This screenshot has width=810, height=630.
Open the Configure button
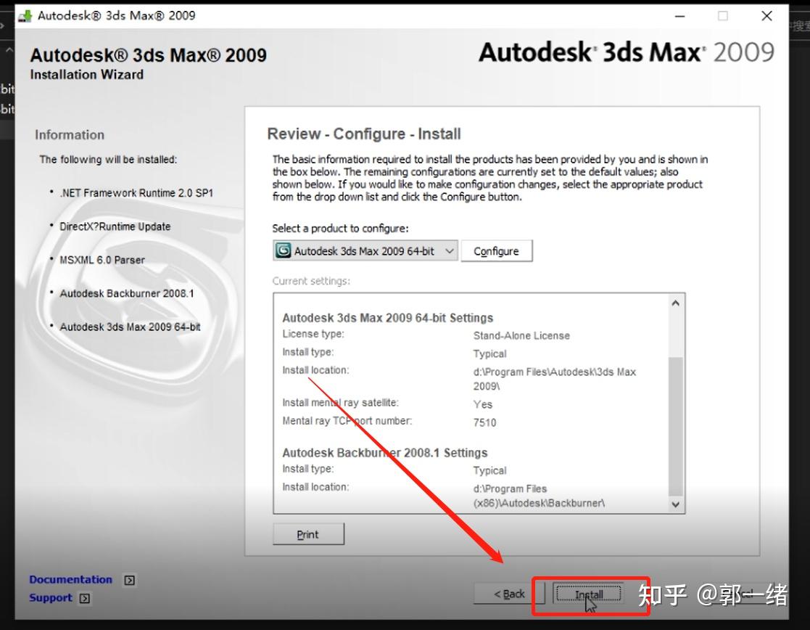coord(496,251)
